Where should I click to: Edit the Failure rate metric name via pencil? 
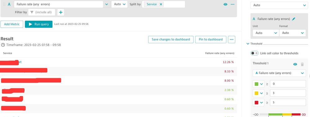click(x=294, y=19)
